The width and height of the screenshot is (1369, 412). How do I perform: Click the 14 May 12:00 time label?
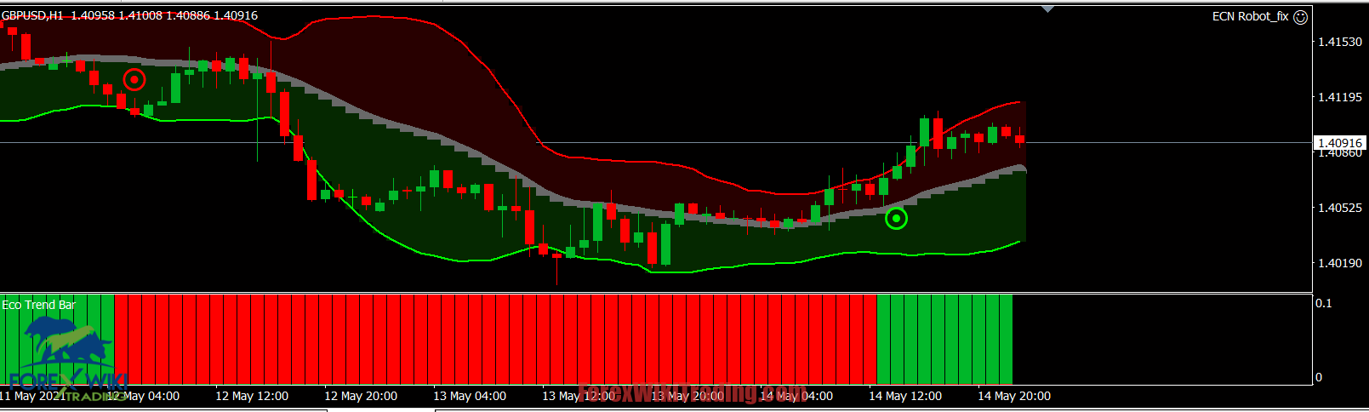(905, 396)
